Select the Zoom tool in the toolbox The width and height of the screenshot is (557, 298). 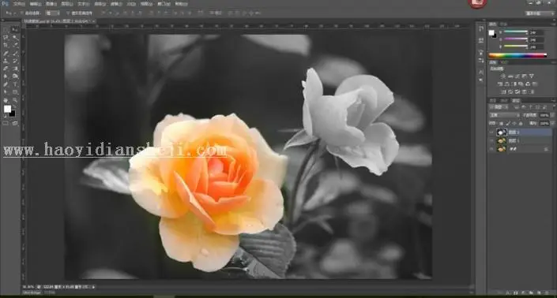pyautogui.click(x=15, y=100)
